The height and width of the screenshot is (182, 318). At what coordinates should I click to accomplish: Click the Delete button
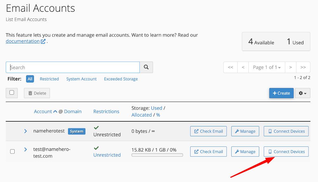point(37,93)
